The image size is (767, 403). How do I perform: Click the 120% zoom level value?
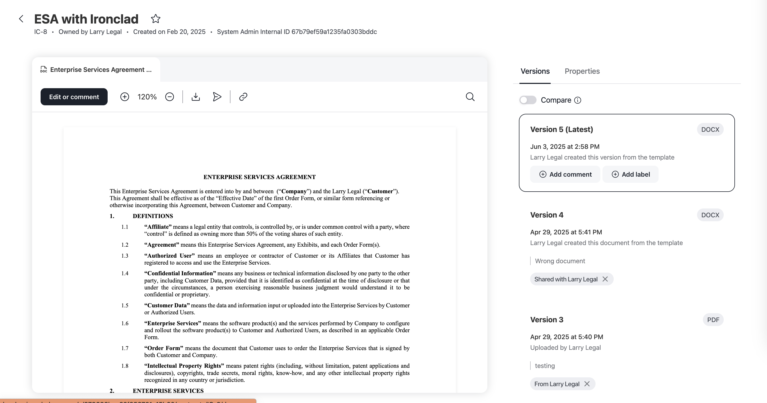click(x=147, y=97)
